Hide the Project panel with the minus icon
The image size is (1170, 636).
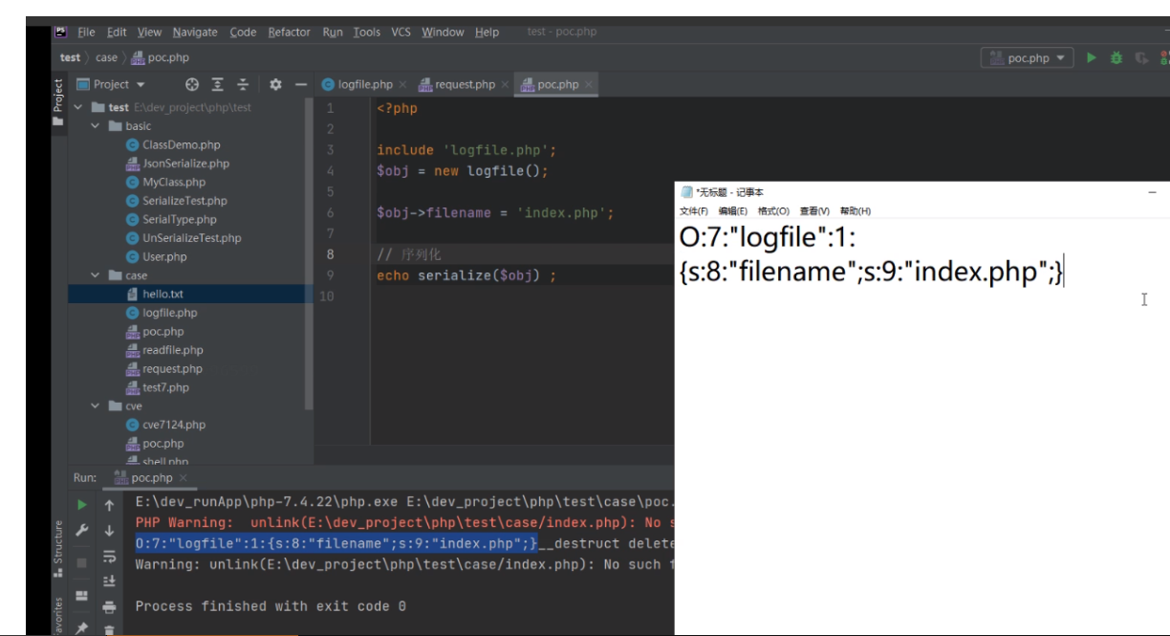tap(300, 84)
